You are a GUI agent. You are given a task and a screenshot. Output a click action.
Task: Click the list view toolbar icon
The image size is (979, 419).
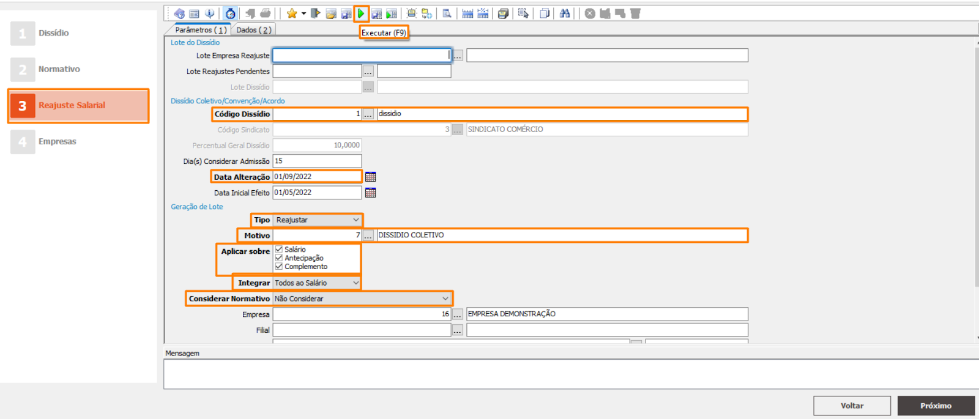195,13
